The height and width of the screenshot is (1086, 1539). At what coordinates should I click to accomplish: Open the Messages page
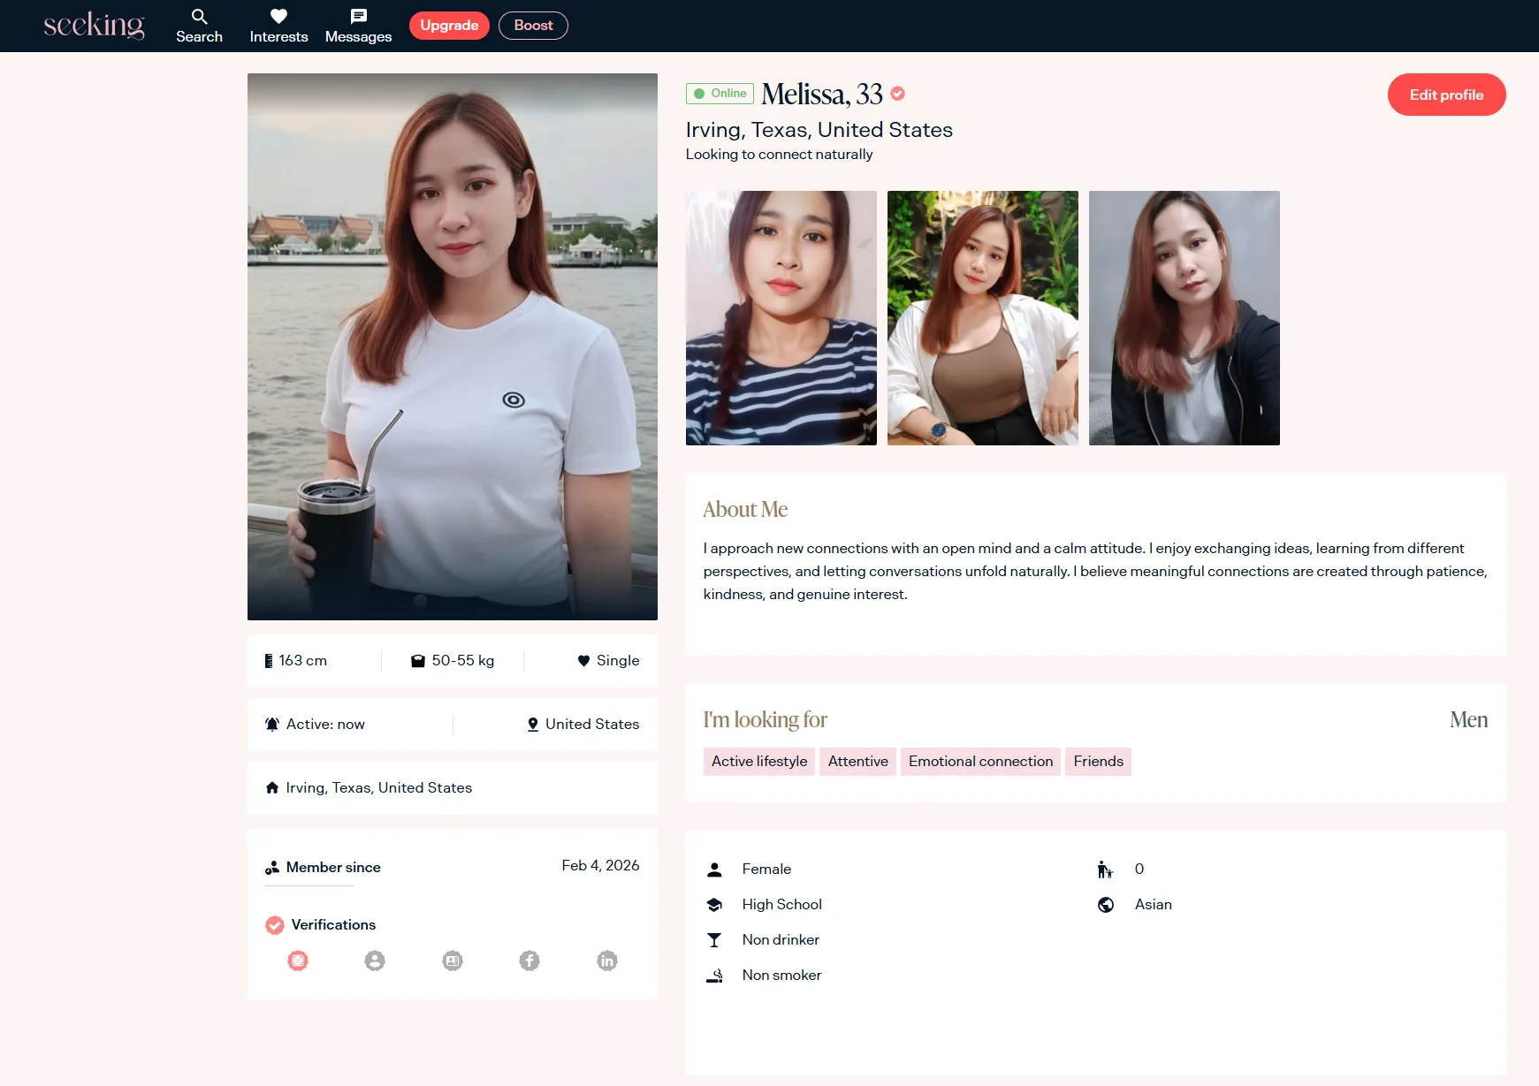pyautogui.click(x=358, y=26)
